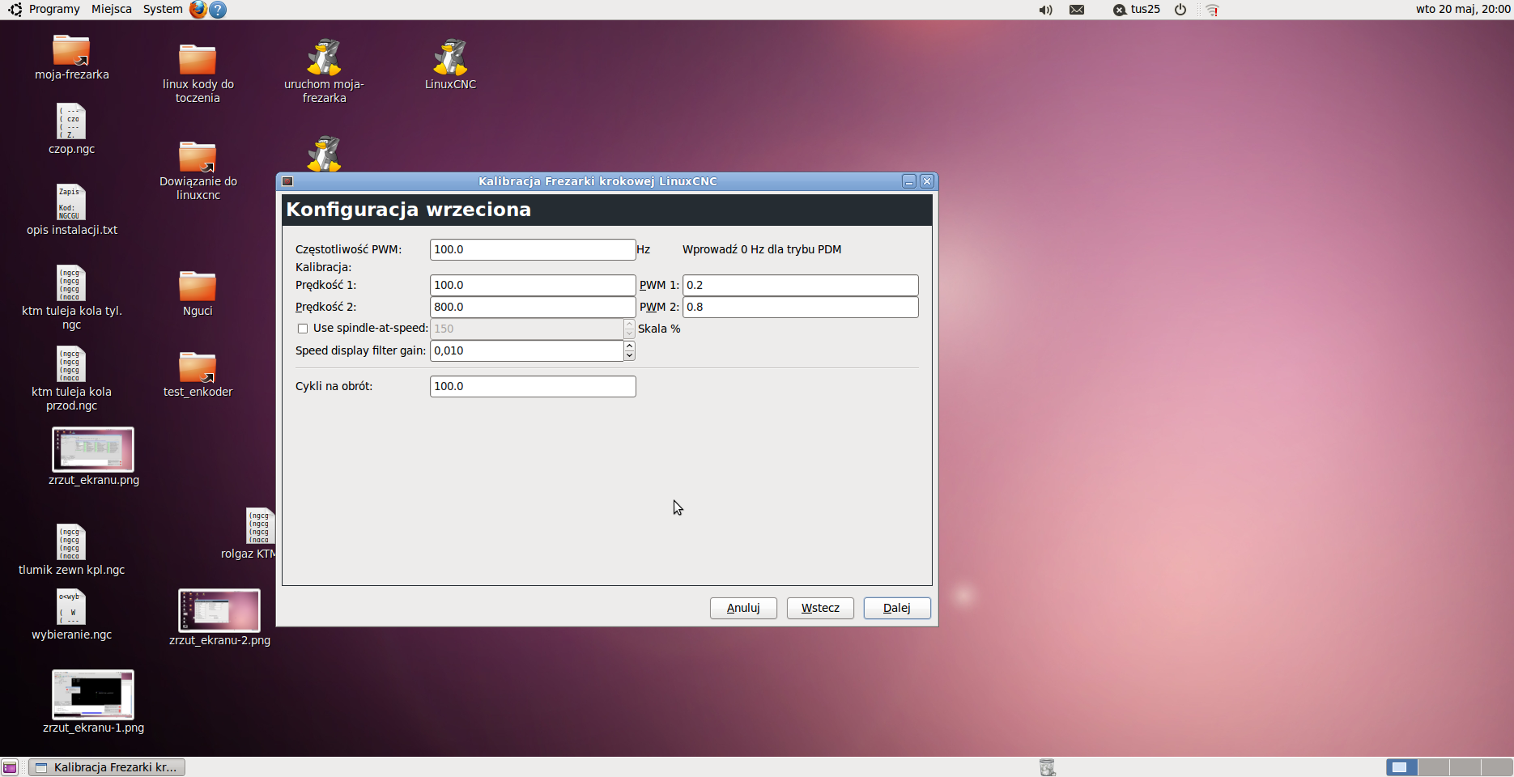Click the show desktop icon
Image resolution: width=1514 pixels, height=777 pixels.
[10, 767]
